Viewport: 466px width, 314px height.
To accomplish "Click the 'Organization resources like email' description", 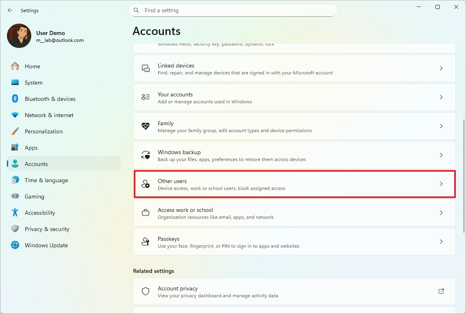I will [216, 217].
